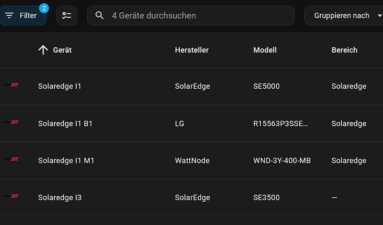Click the truncated R15563P3SSE model cell
383x225 pixels.
(x=280, y=124)
